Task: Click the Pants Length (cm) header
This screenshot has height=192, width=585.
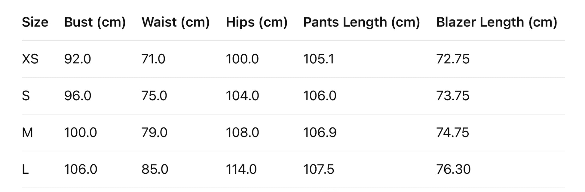Action: tap(361, 22)
